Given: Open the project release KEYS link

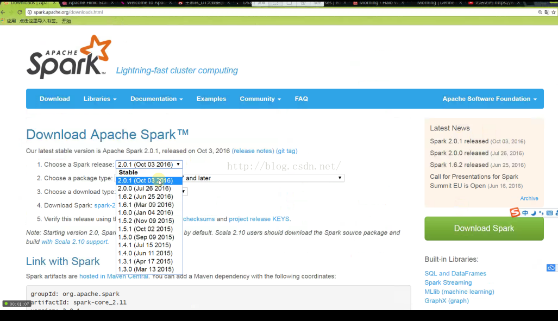Looking at the screenshot, I should 259,219.
